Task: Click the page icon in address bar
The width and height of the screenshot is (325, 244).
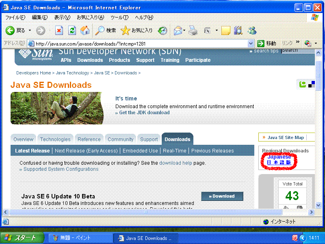Action: coord(31,44)
